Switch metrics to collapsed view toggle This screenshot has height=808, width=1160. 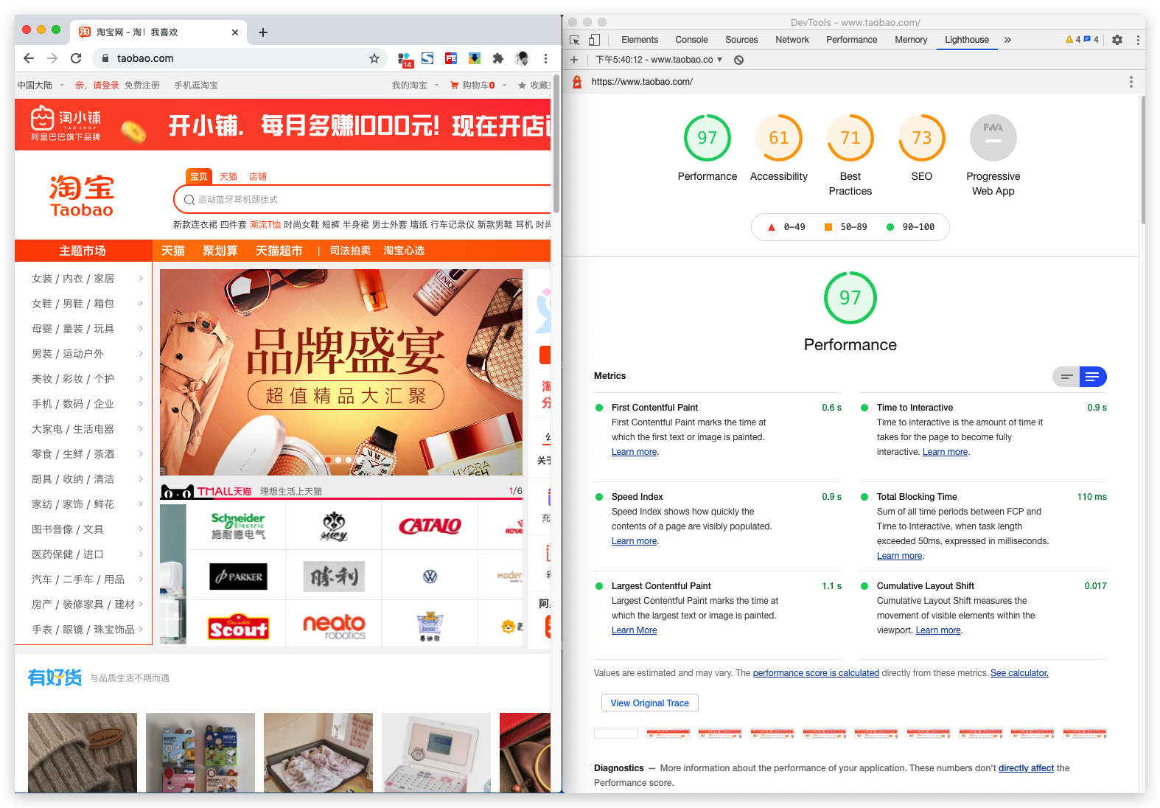click(1066, 377)
